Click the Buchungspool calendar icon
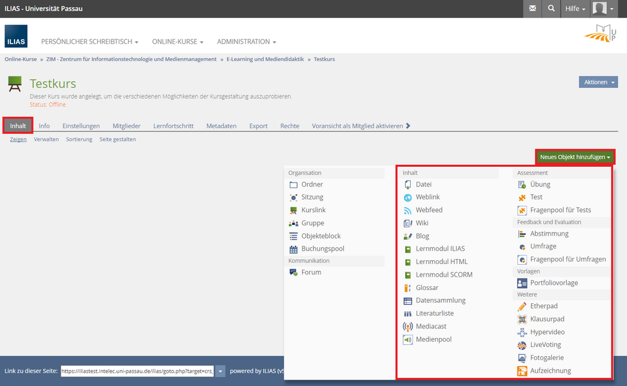The image size is (627, 386). [x=293, y=249]
